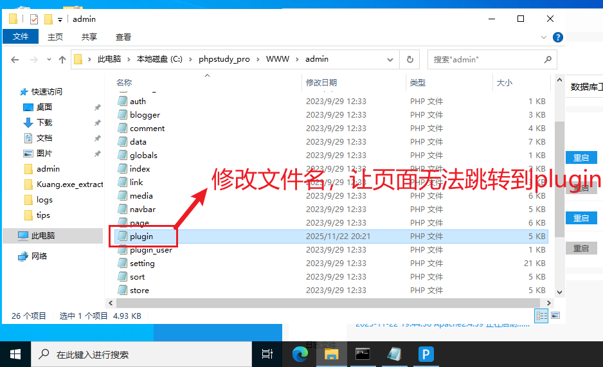
Task: Select the sort PHP file icon
Action: [122, 276]
